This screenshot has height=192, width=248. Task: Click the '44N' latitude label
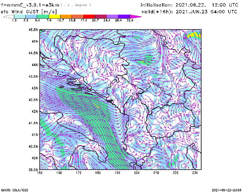[x=35, y=65]
